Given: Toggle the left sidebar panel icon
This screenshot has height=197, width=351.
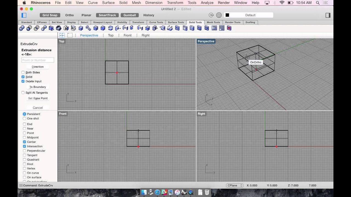Looking at the screenshot, I should click(x=24, y=15).
